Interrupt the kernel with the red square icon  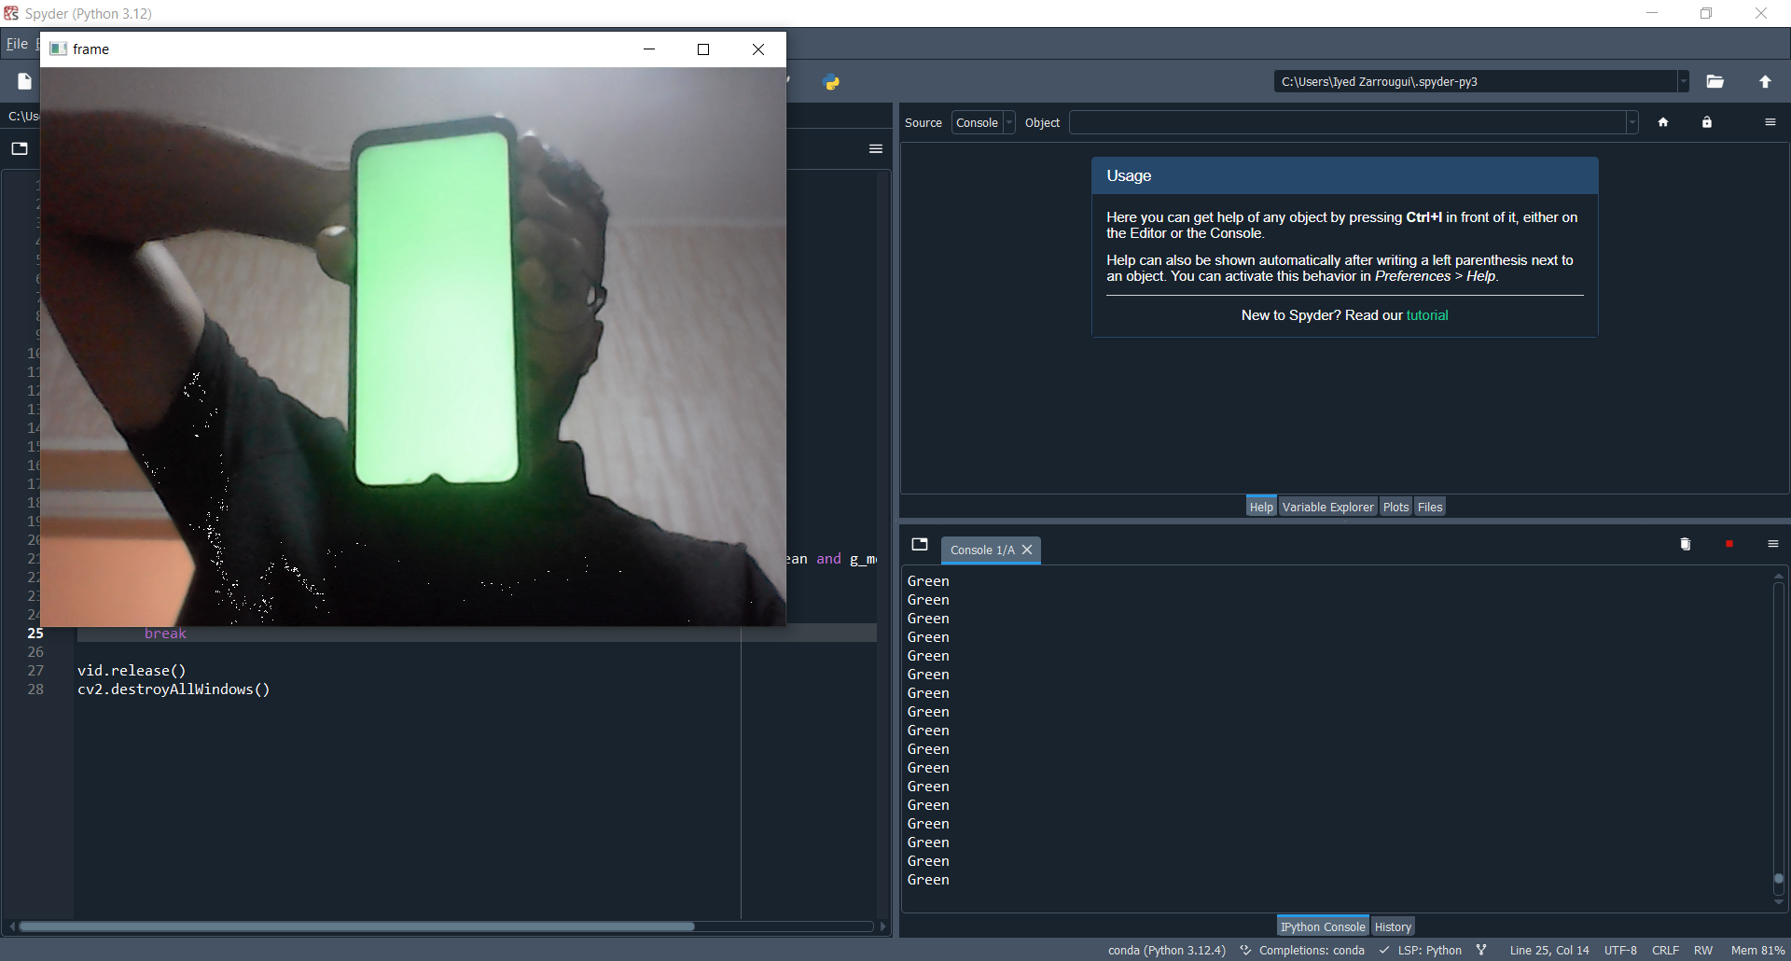tap(1729, 544)
